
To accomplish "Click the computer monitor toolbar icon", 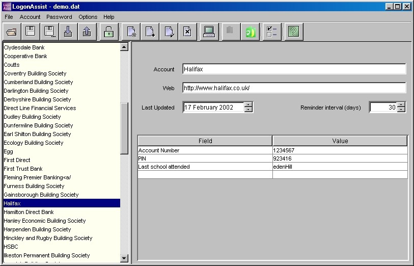I will [209, 32].
